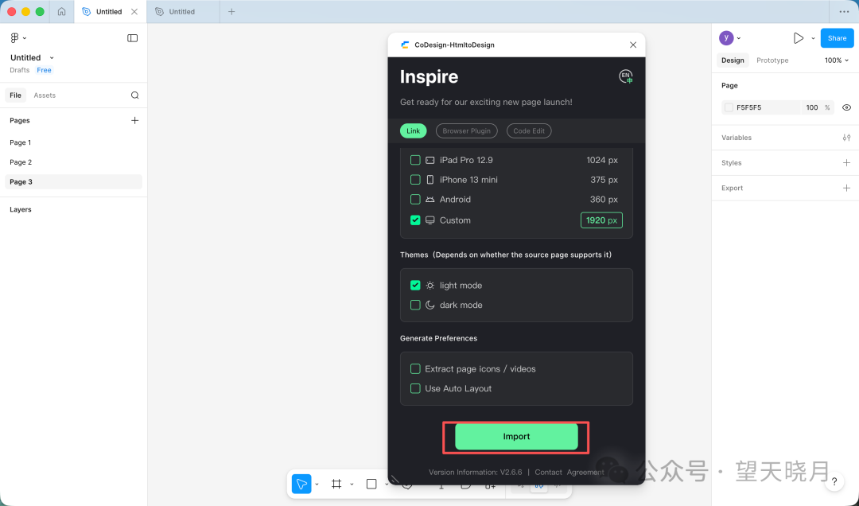Click the green Import button
The height and width of the screenshot is (506, 859).
tap(517, 437)
